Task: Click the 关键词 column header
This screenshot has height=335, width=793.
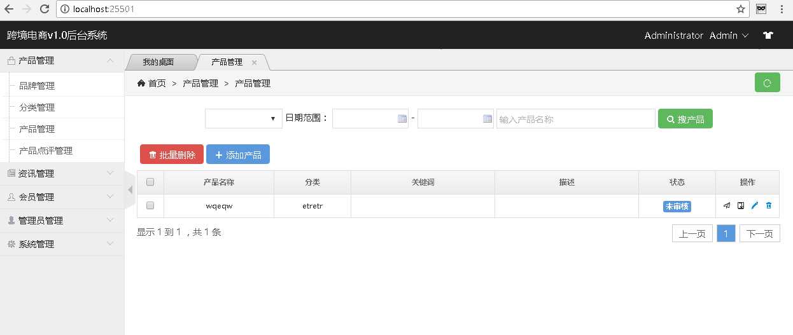Action: click(x=423, y=182)
